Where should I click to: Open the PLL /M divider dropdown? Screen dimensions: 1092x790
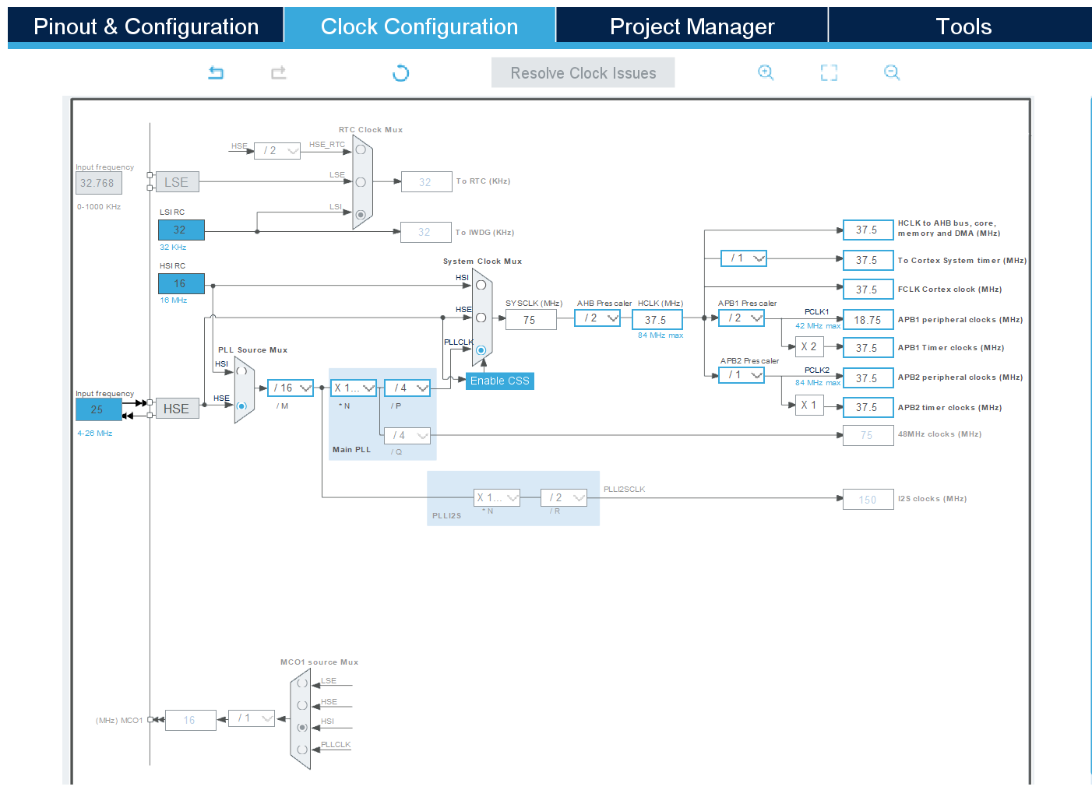tap(290, 387)
